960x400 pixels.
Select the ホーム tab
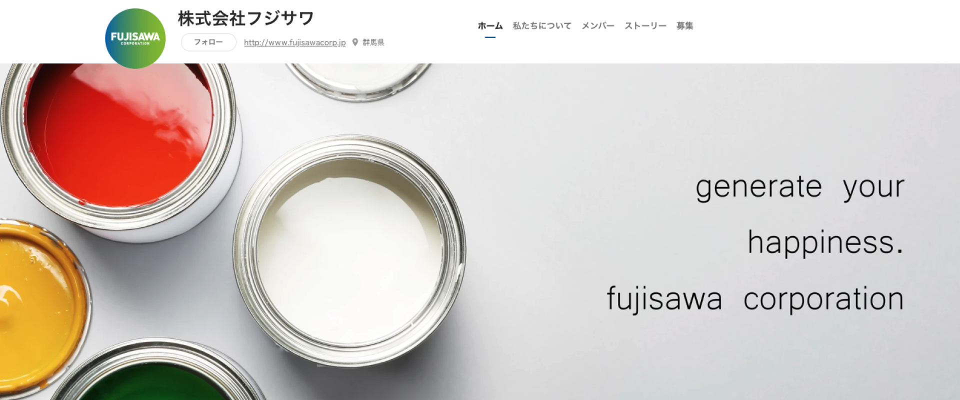pos(490,25)
